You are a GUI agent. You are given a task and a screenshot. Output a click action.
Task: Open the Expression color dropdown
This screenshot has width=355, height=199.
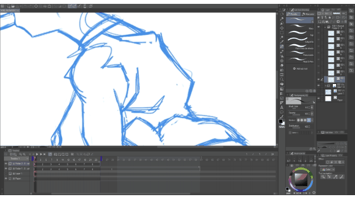click(x=327, y=170)
